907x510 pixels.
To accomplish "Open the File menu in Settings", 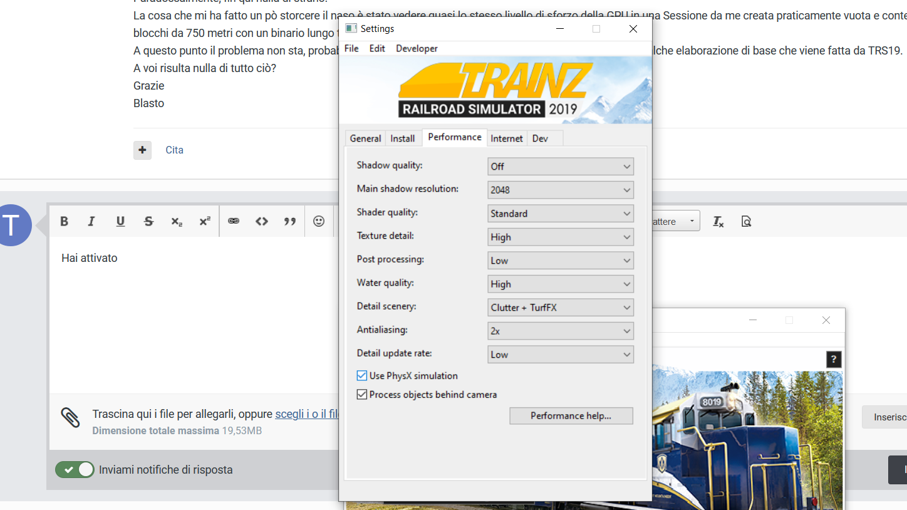I will (351, 48).
